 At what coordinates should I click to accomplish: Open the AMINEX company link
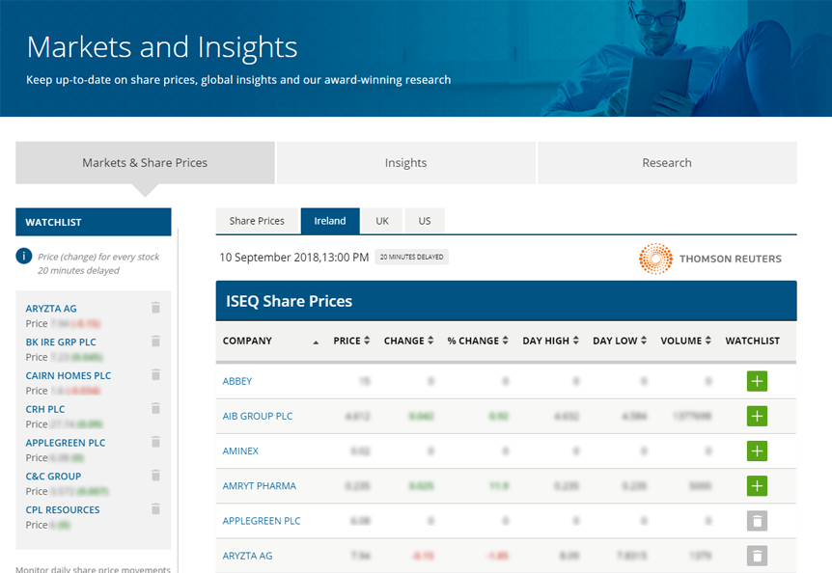(x=240, y=451)
